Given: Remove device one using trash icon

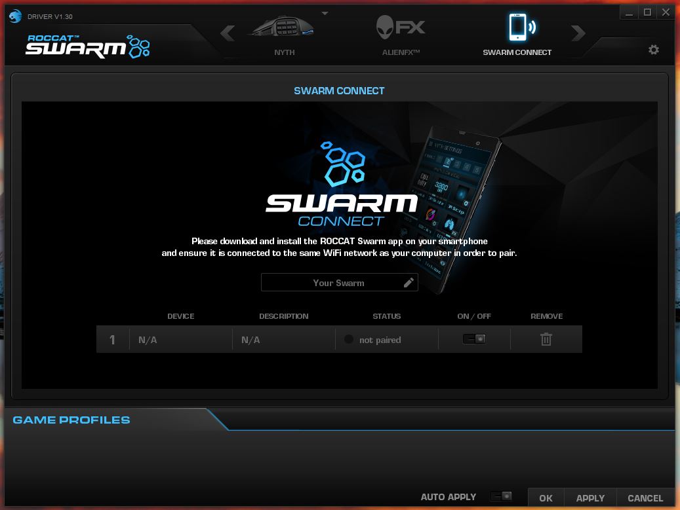Looking at the screenshot, I should (x=546, y=338).
